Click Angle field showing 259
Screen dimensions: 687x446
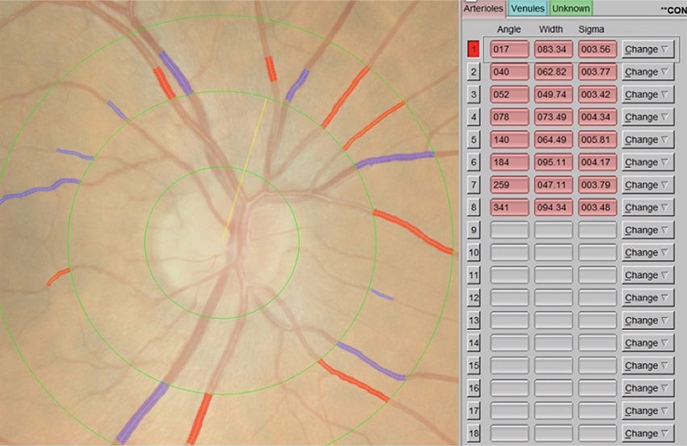pyautogui.click(x=509, y=185)
